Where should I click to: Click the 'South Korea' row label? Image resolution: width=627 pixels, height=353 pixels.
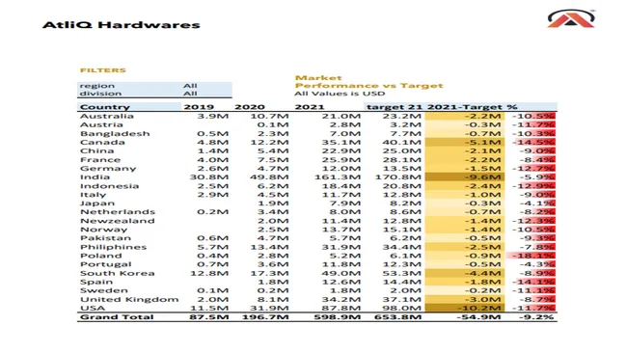[x=117, y=274]
